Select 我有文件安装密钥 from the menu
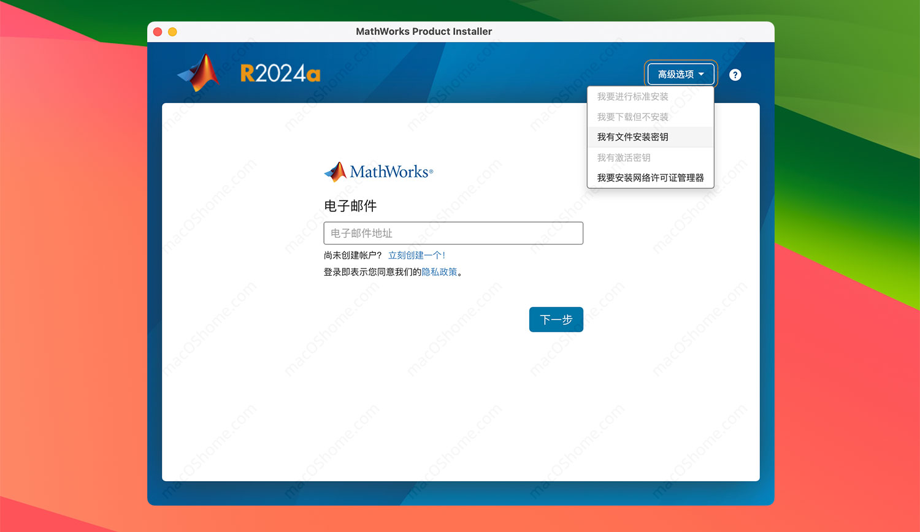Screen dimensions: 920x532 pyautogui.click(x=632, y=137)
